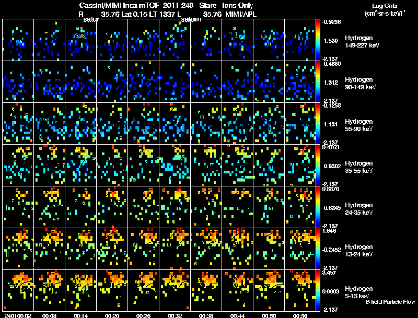Click the '(cm²-sr-s-keV)' units label
Viewport: 418px width, 318px height.
click(x=385, y=13)
